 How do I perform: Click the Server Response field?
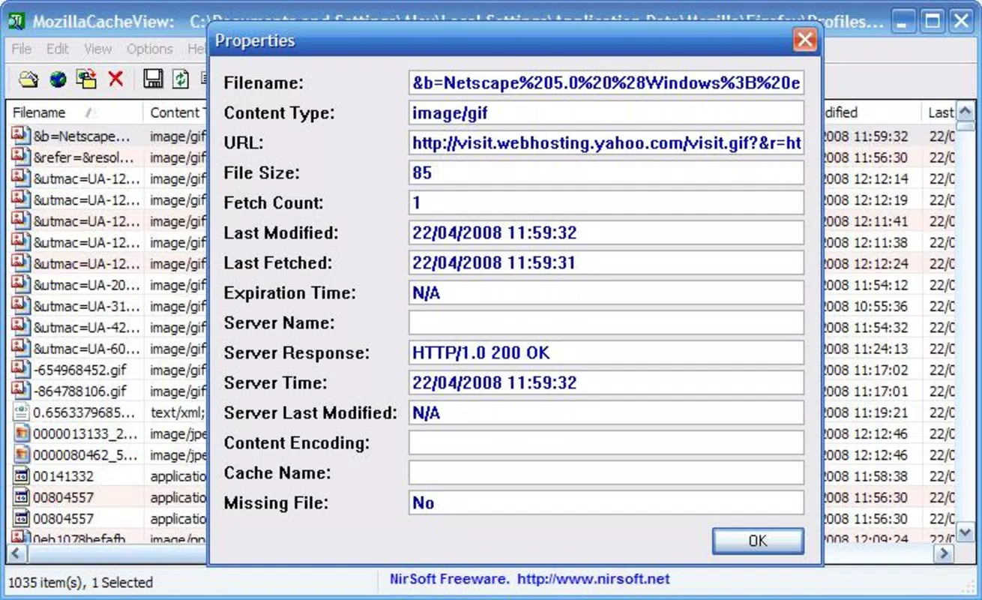click(606, 352)
